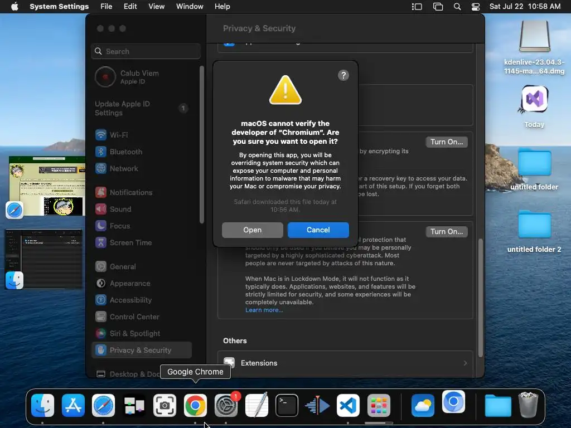
Task: Expand the Extensions row chevron
Action: click(465, 363)
